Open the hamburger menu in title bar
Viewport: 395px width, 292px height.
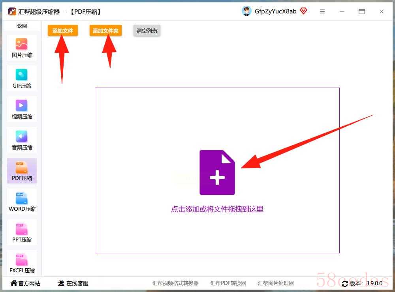(322, 11)
